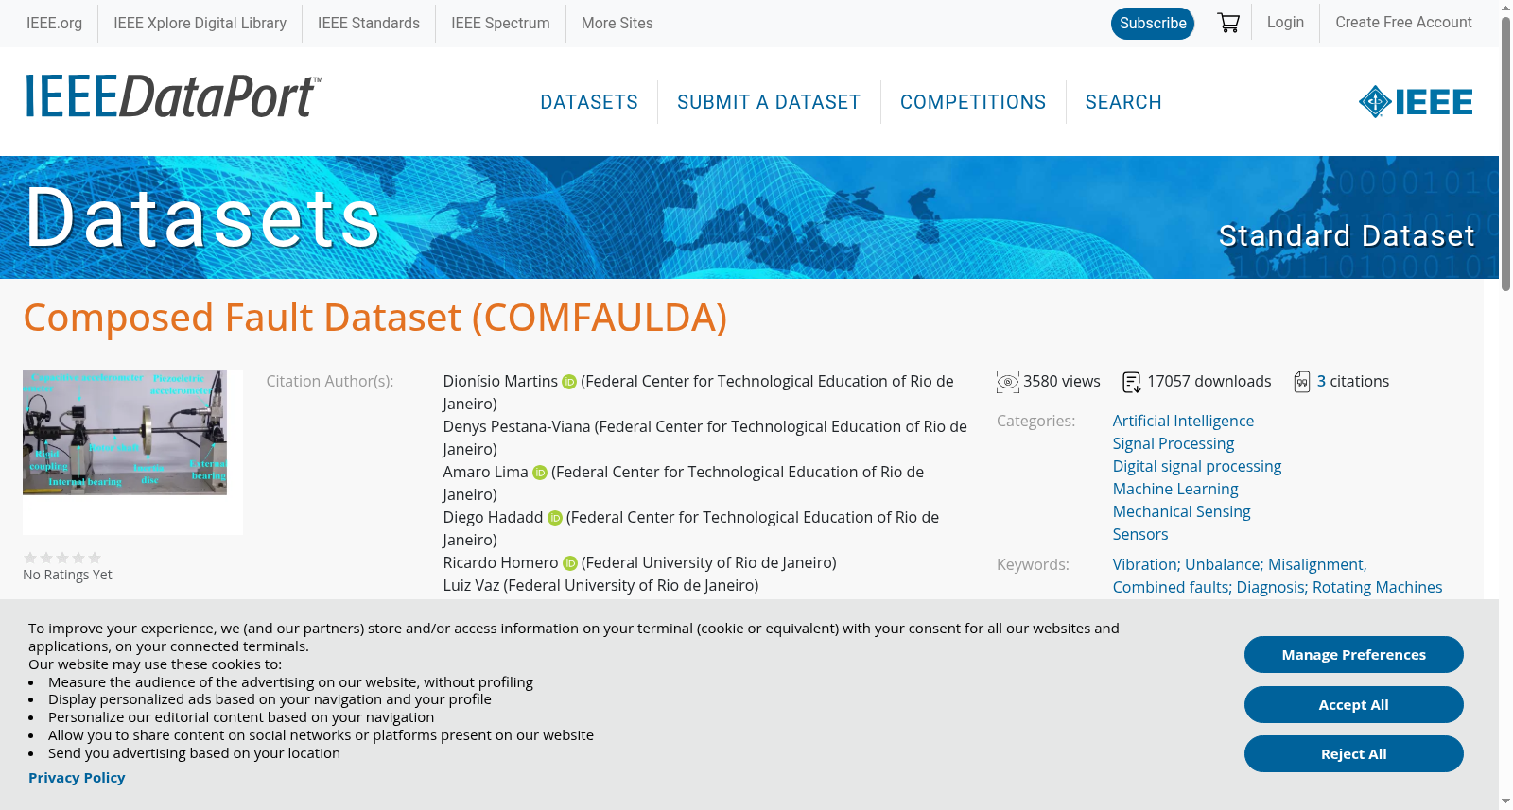Open Ricardo Homero's ORCID icon
1513x810 pixels.
pos(570,563)
